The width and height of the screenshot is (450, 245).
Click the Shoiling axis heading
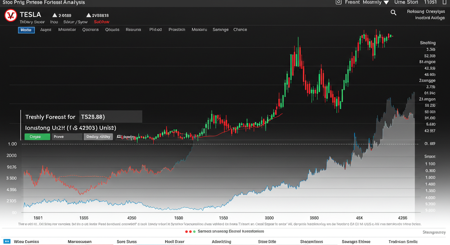(428, 43)
